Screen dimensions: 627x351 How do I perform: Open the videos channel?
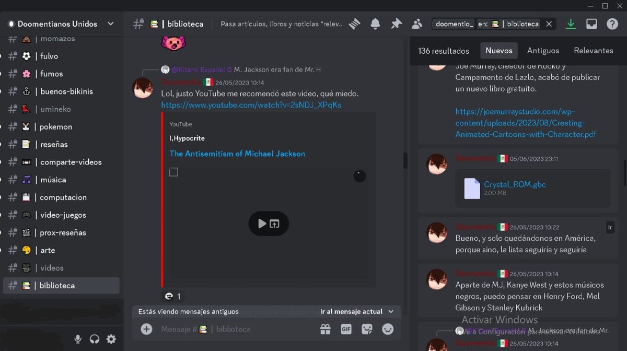tap(60, 268)
